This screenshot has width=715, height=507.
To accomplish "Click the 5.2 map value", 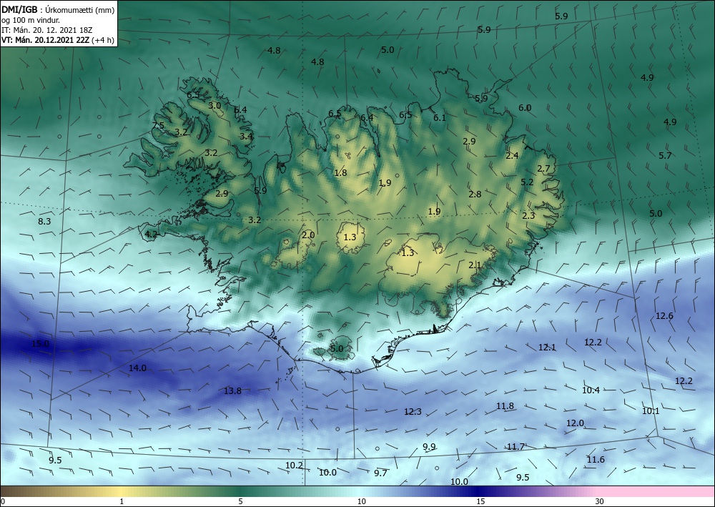I will (527, 182).
